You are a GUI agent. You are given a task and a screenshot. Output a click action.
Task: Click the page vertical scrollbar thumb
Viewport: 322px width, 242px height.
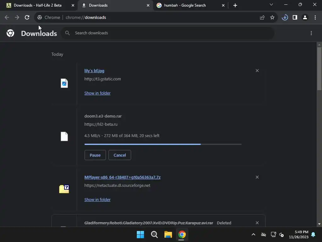319,69
